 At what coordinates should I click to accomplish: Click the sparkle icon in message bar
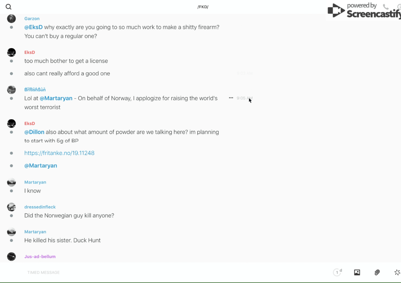tap(397, 272)
